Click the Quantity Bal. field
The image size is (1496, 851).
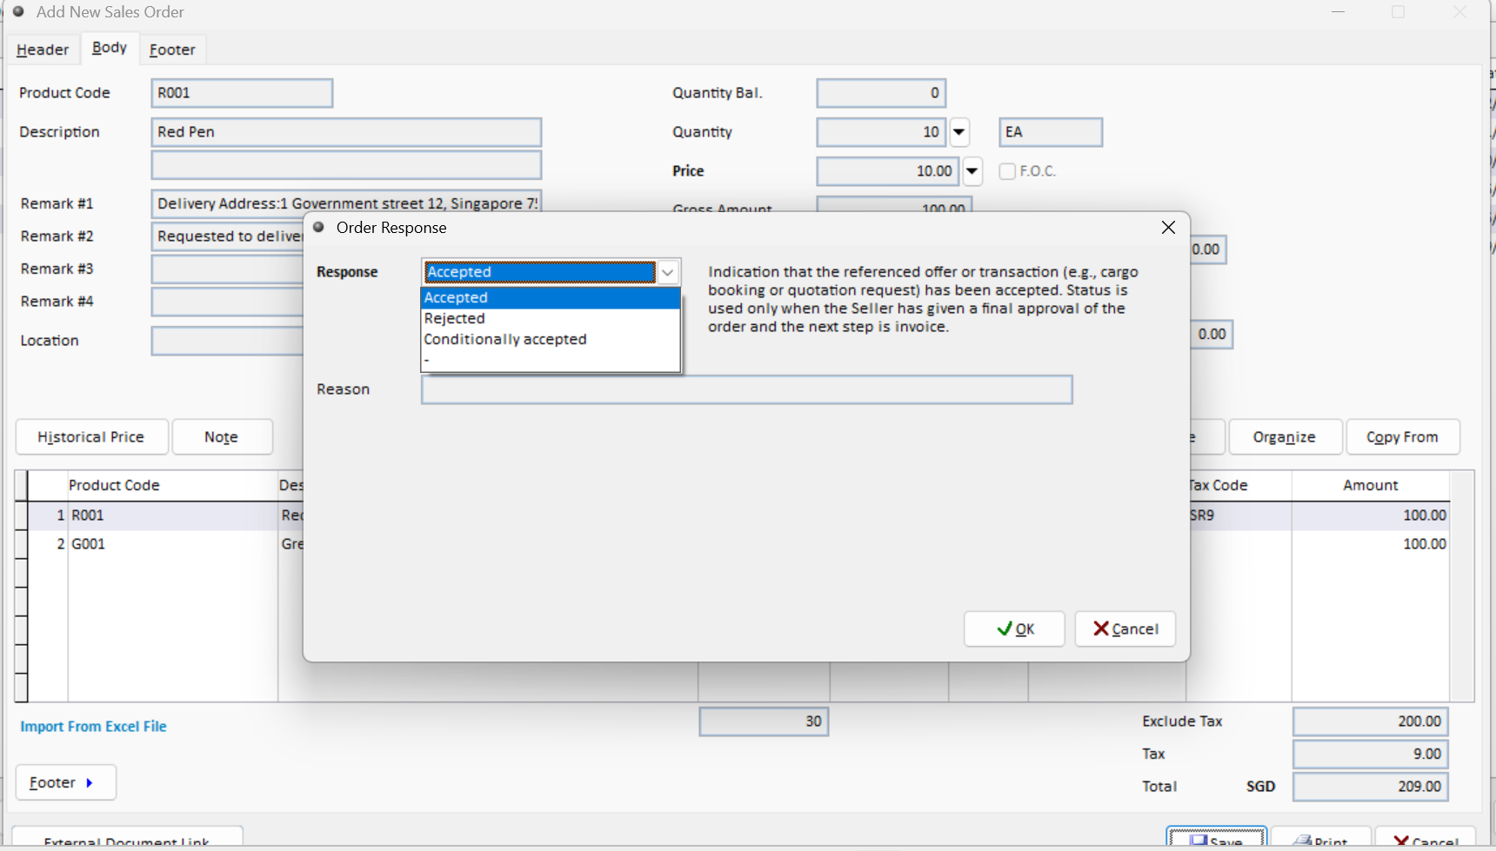pyautogui.click(x=881, y=93)
